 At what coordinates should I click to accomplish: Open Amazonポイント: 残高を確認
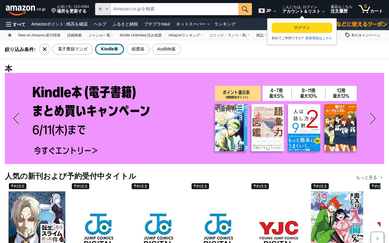59,24
